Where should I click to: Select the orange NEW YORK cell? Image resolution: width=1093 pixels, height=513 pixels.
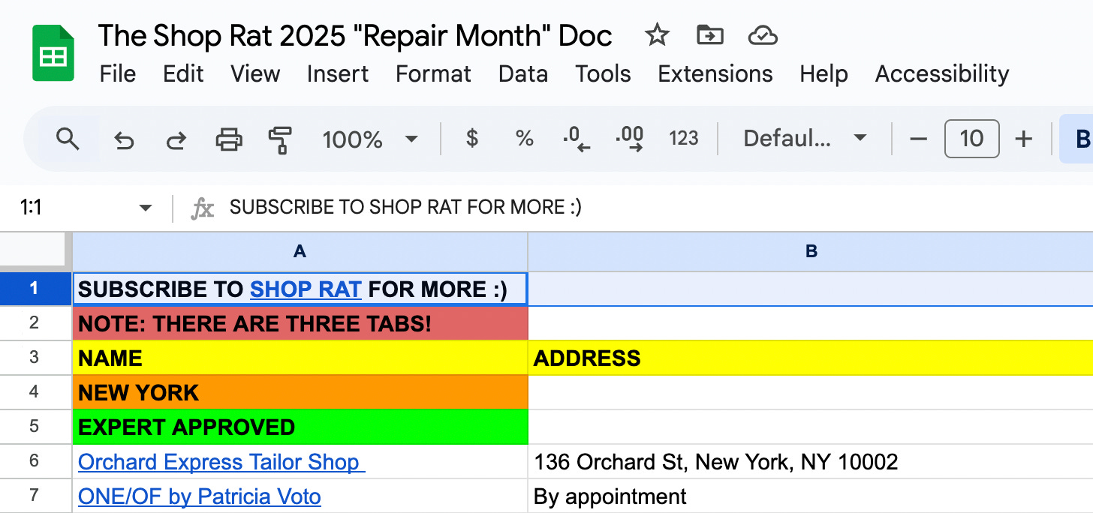(x=300, y=392)
